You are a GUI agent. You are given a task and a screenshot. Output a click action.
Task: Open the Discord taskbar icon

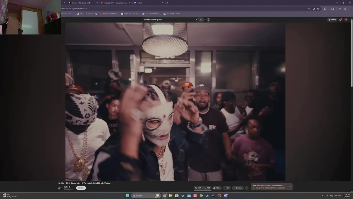pos(225,196)
